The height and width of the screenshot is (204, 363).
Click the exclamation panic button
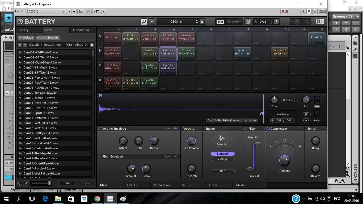click(276, 22)
